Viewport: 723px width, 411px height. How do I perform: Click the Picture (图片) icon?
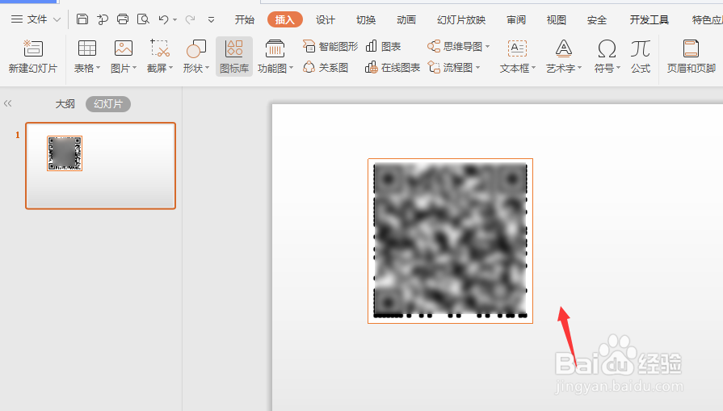click(x=123, y=48)
